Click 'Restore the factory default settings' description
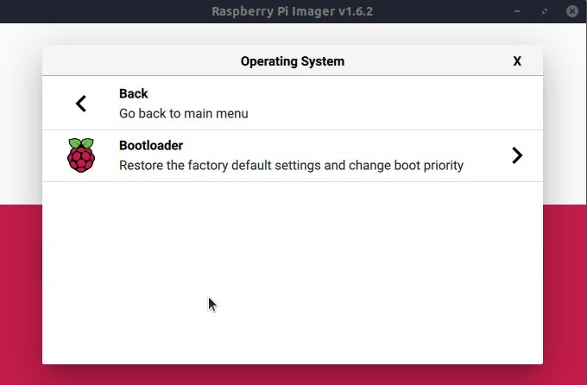The image size is (587, 385). click(x=291, y=165)
